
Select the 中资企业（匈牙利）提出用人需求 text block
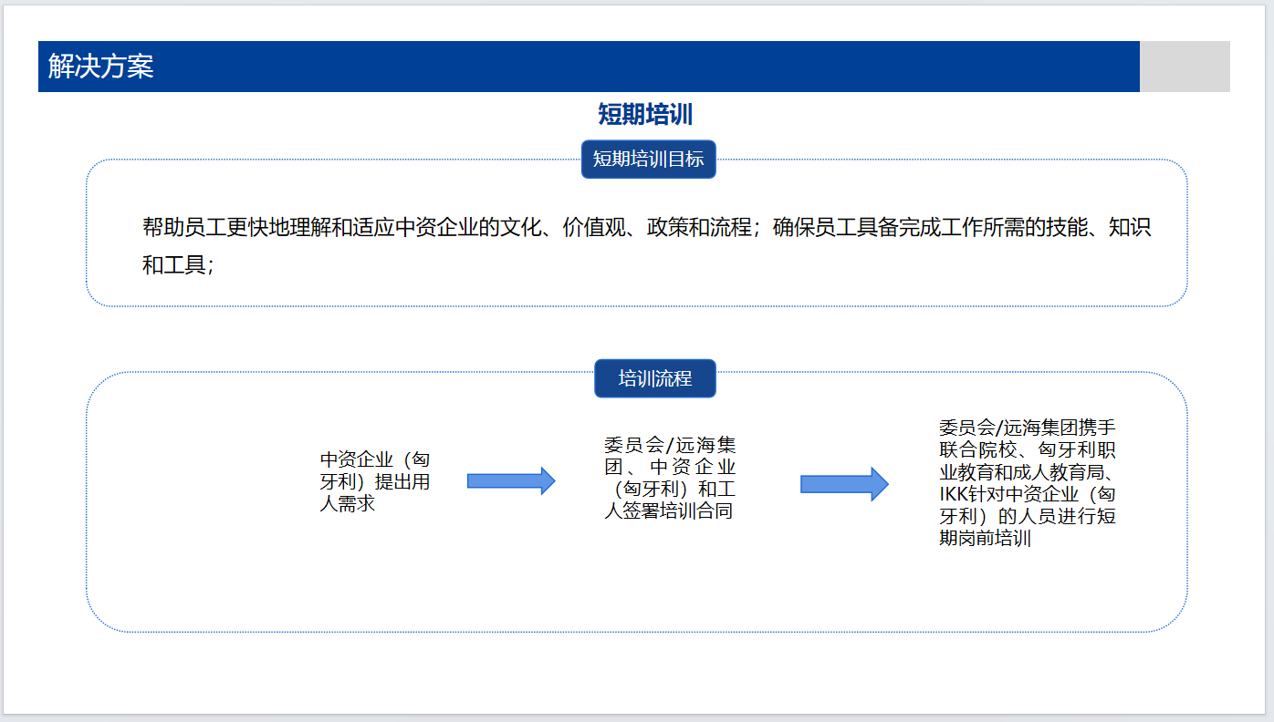click(374, 481)
